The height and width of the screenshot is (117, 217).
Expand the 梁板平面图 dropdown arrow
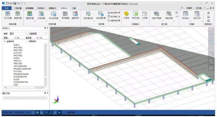pyautogui.click(x=162, y=21)
